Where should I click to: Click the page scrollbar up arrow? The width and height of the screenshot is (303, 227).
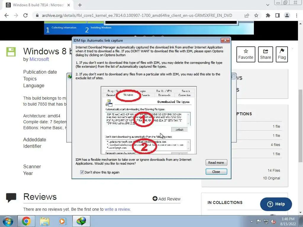[300, 24]
